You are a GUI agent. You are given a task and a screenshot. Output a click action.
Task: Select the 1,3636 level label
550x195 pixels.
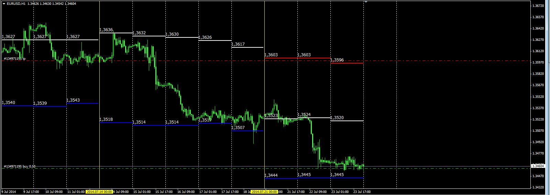point(106,30)
